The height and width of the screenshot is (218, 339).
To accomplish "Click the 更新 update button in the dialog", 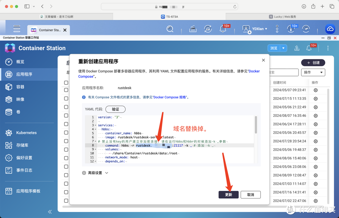I will [229, 194].
